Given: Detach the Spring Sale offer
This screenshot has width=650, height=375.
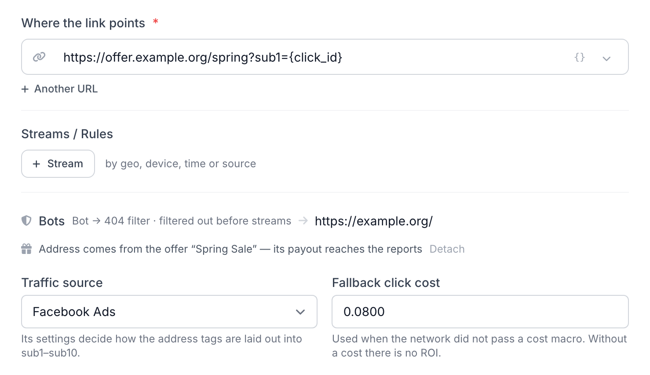Looking at the screenshot, I should tap(447, 249).
